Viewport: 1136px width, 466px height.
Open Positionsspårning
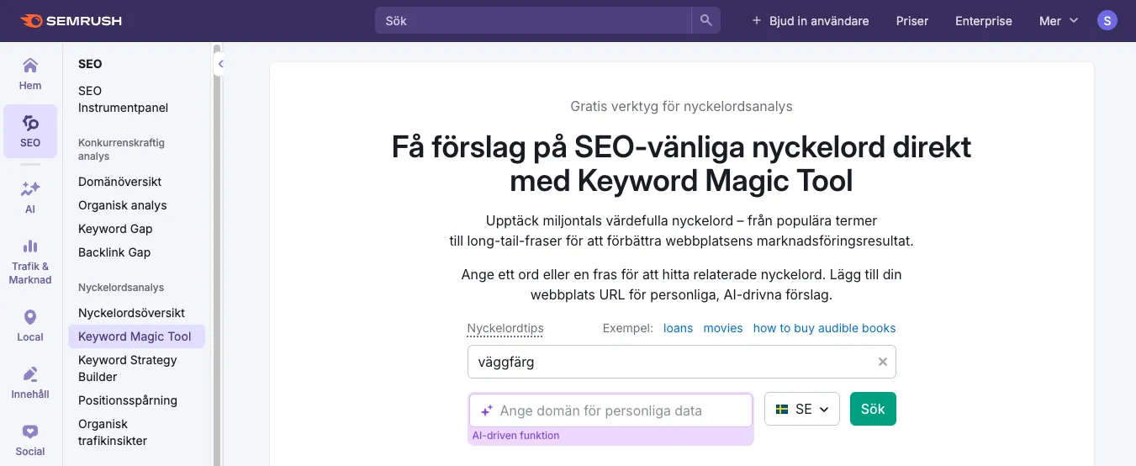pyautogui.click(x=128, y=400)
